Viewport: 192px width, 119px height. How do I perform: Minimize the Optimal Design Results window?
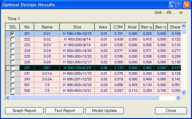(x=172, y=5)
